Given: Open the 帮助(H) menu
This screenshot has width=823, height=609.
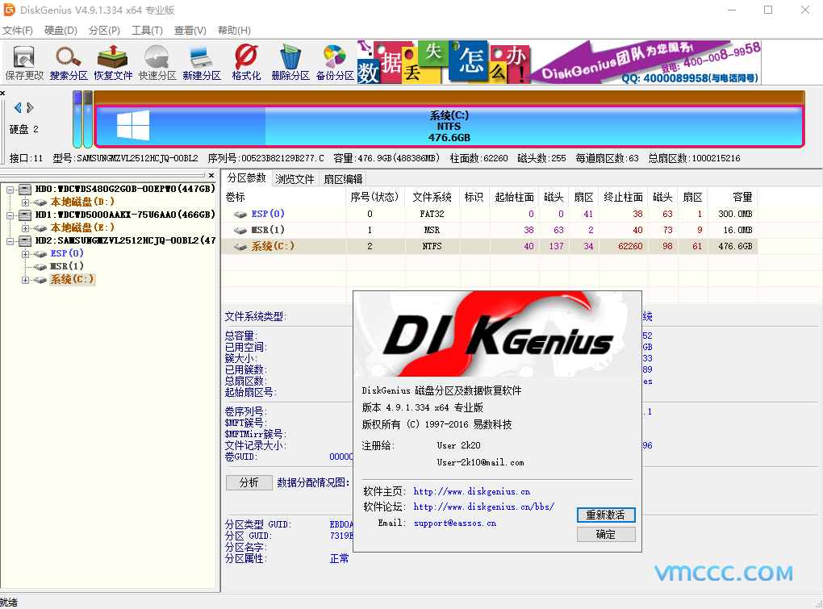Looking at the screenshot, I should click(x=234, y=31).
